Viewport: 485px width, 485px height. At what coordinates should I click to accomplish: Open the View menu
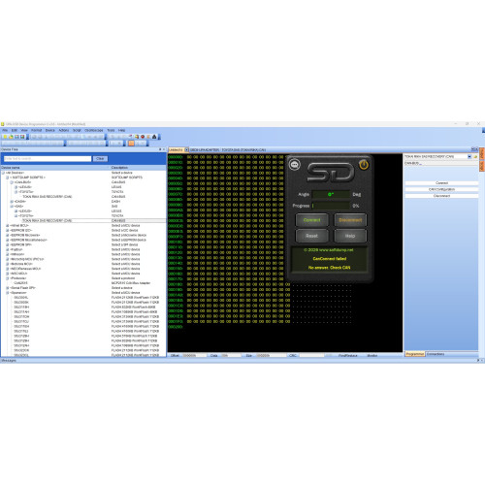24,130
